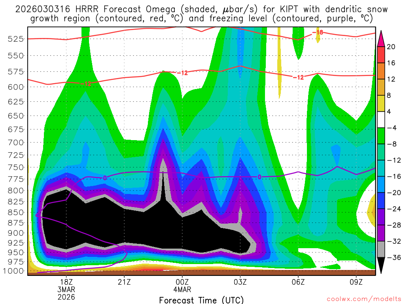Click the 675 pressure level label
405x304 pixels.
tap(16, 129)
